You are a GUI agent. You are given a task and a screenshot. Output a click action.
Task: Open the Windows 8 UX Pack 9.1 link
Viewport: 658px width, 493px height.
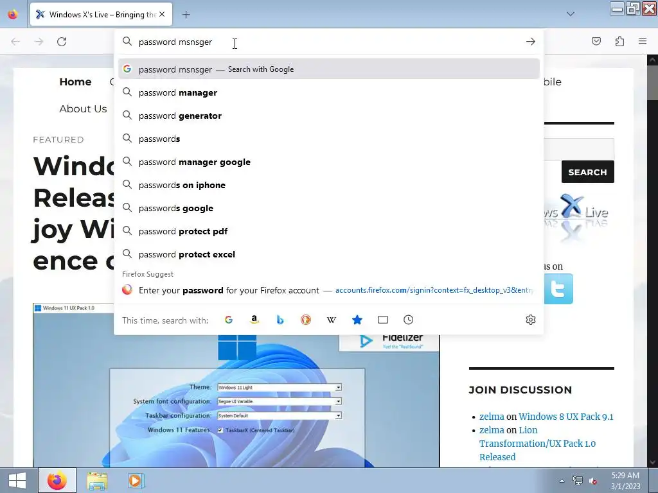click(565, 417)
